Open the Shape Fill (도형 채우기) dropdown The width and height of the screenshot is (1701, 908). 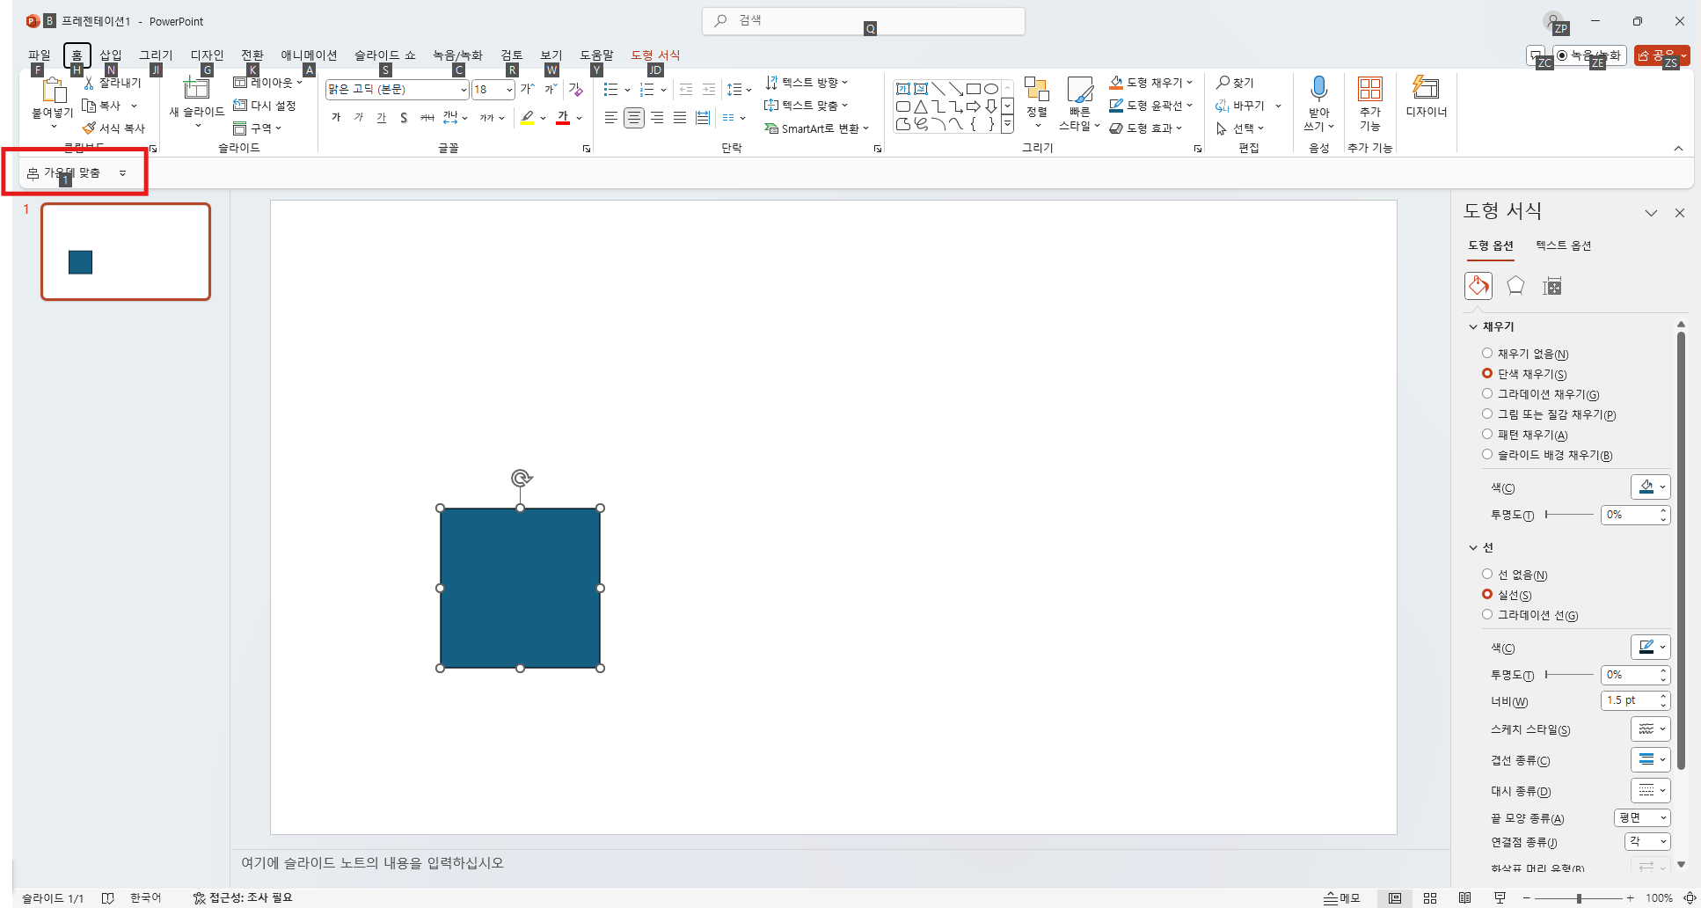pos(1190,83)
